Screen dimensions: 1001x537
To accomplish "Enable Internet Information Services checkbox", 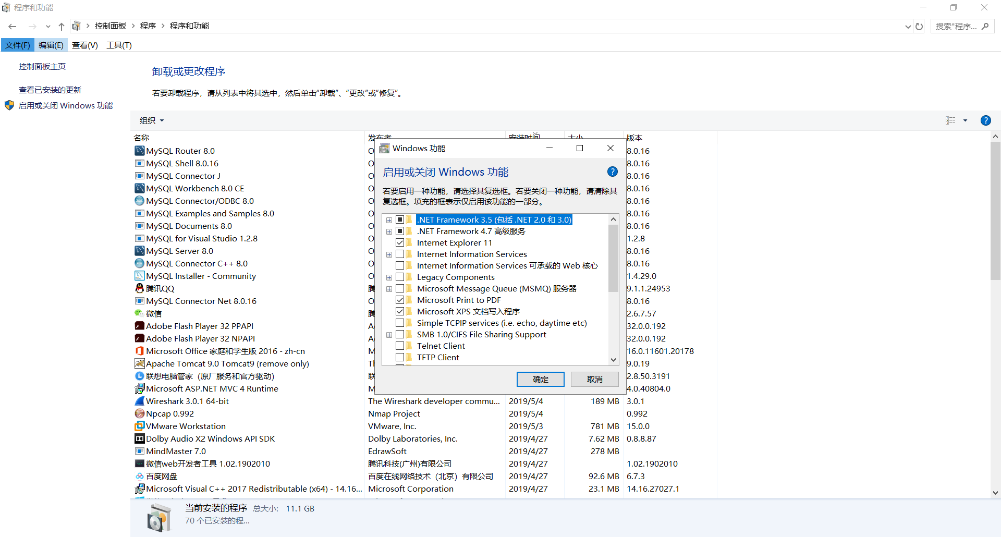I will [400, 254].
